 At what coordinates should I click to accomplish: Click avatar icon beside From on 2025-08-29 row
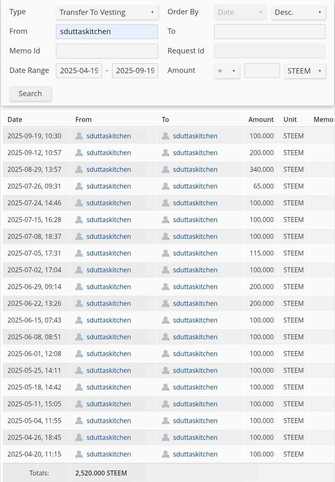pyautogui.click(x=79, y=169)
